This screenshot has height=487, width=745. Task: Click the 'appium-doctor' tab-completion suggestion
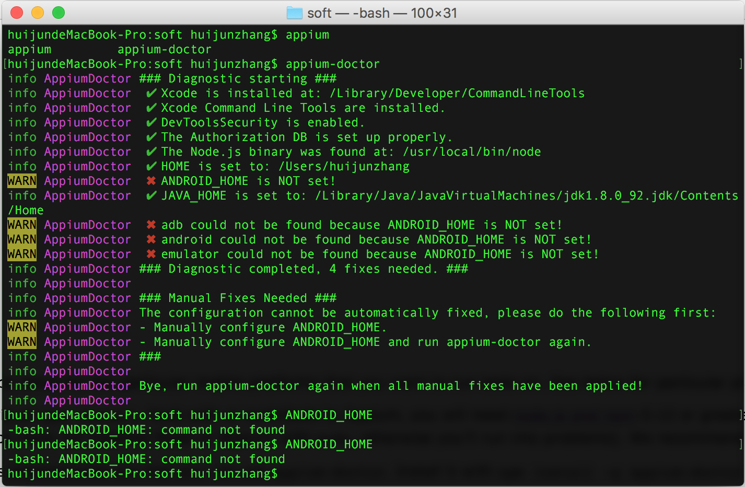point(165,49)
